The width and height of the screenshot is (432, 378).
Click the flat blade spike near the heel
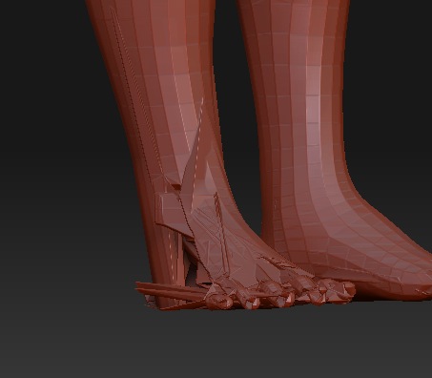click(169, 289)
